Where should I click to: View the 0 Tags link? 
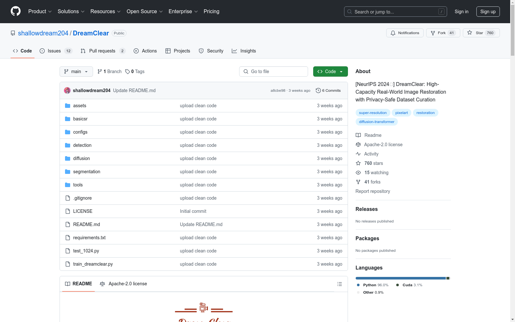pos(135,71)
